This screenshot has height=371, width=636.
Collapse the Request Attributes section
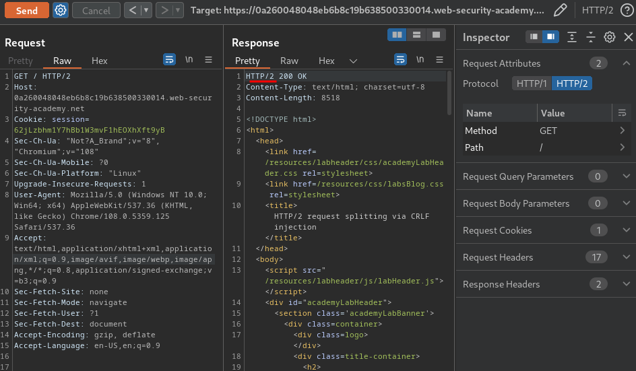(627, 63)
